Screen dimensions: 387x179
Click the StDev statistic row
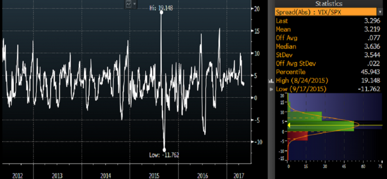tap(328, 55)
